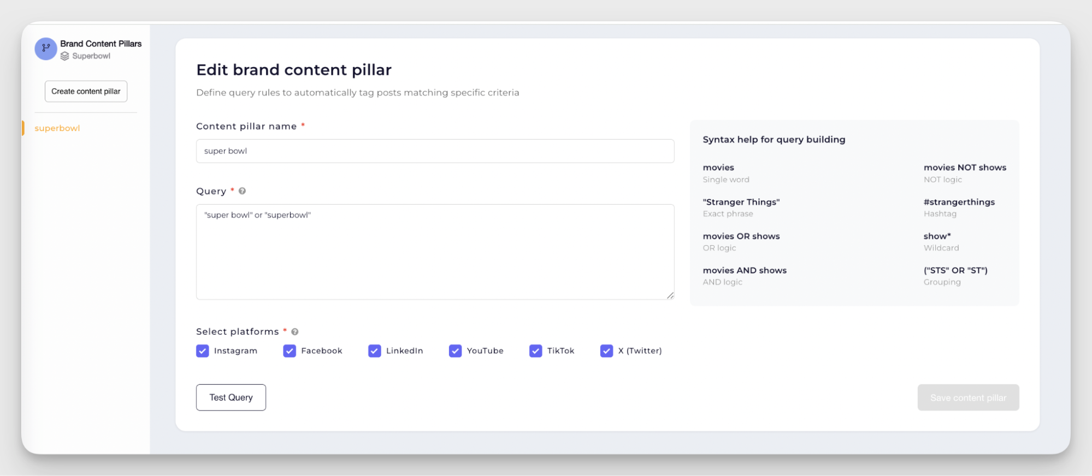Toggle the LinkedIn platform checkbox
The image size is (1092, 476).
375,351
